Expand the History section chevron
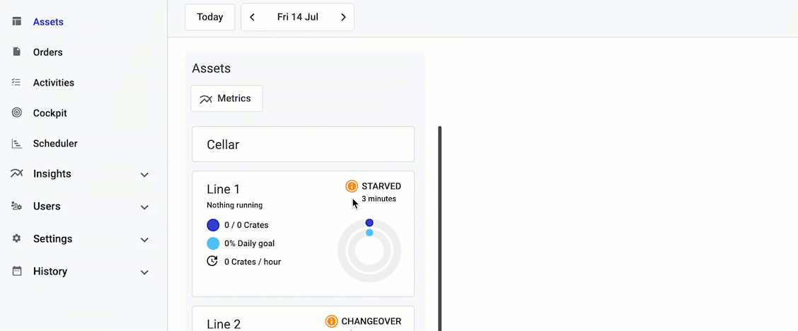Image resolution: width=798 pixels, height=331 pixels. point(144,272)
